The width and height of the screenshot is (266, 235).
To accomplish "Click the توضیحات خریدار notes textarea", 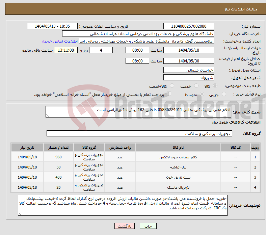I will pos(123,205).
